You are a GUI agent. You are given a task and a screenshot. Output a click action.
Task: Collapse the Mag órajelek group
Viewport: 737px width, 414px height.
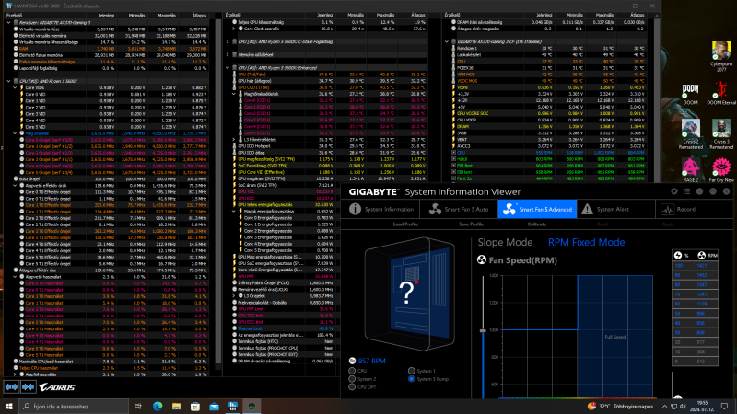click(15, 133)
